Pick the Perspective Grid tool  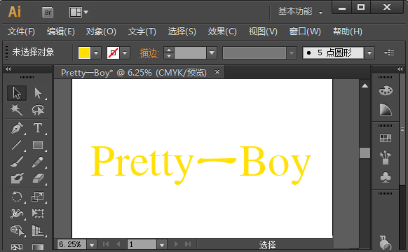click(38, 230)
